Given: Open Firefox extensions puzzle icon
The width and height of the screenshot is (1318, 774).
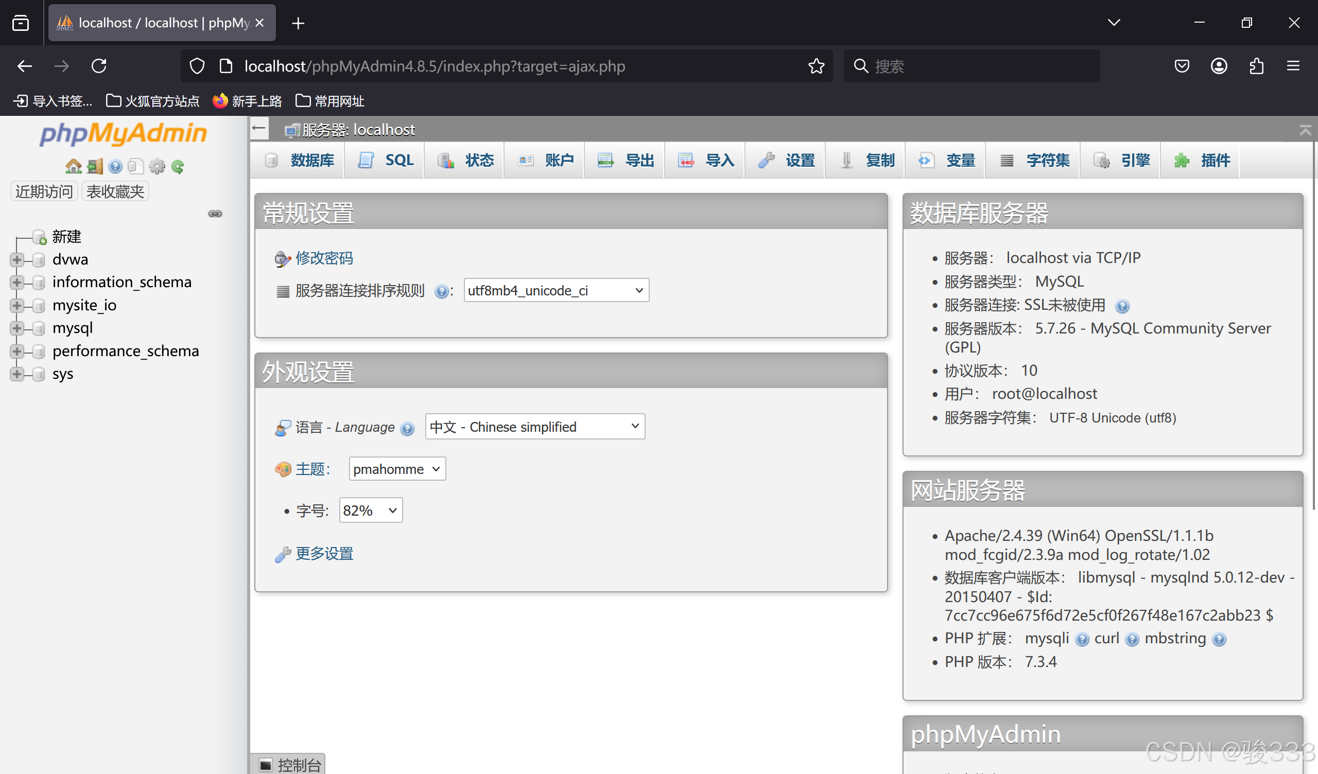Looking at the screenshot, I should point(1256,66).
